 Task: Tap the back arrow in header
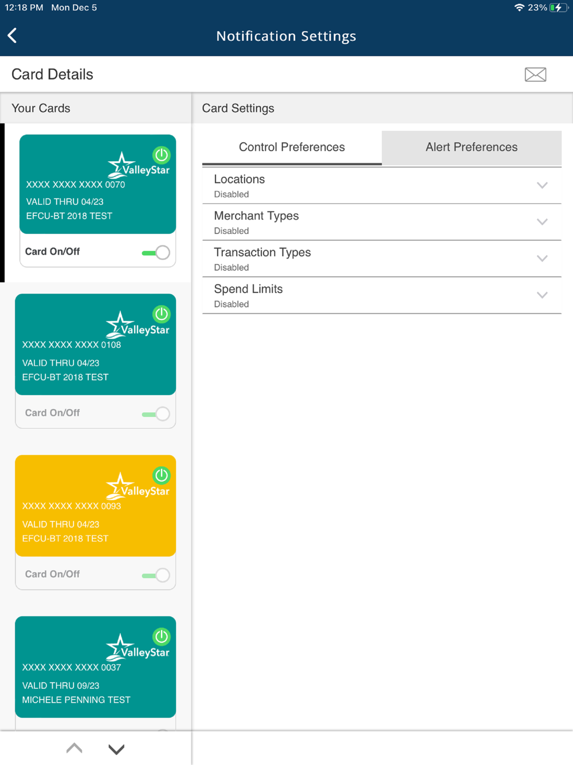[12, 36]
